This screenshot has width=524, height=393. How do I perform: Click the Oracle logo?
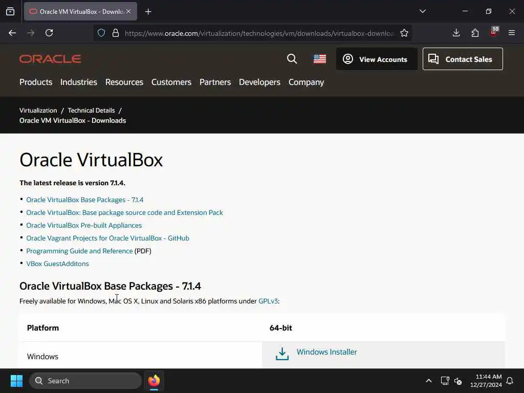point(50,59)
